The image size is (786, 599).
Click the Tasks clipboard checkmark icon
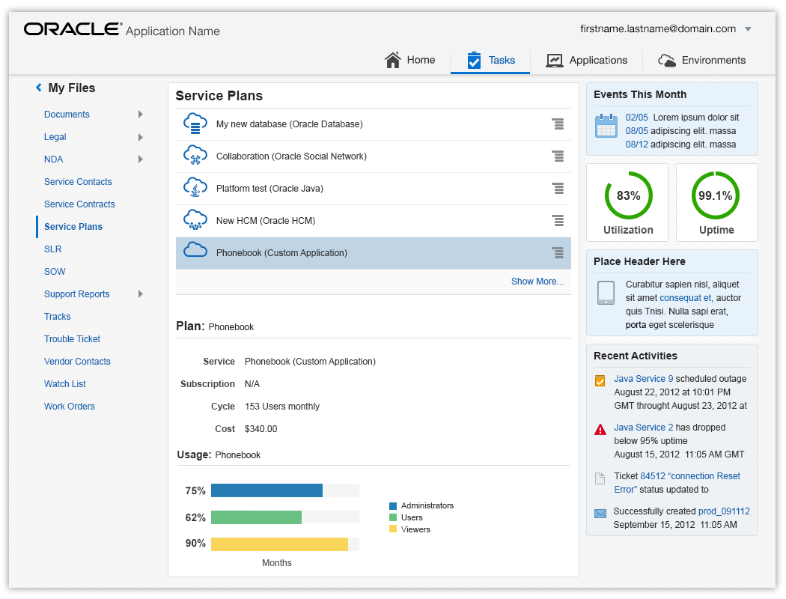(x=474, y=60)
